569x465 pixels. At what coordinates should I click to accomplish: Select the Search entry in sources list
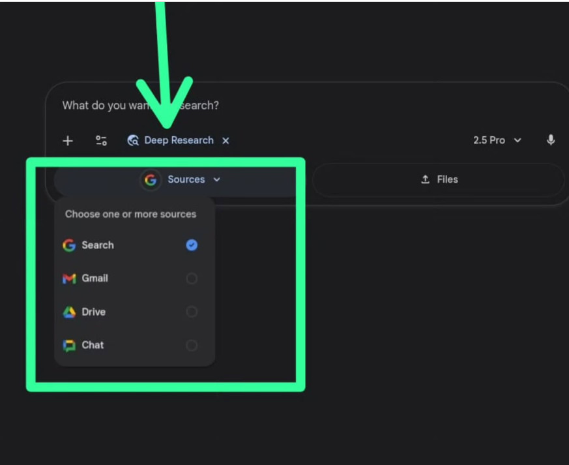pyautogui.click(x=98, y=245)
